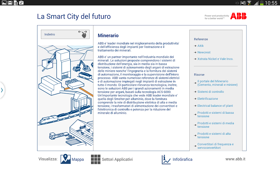Click arrow icon beside Elettrificazione
The height and width of the screenshot is (175, 280).
click(x=195, y=99)
